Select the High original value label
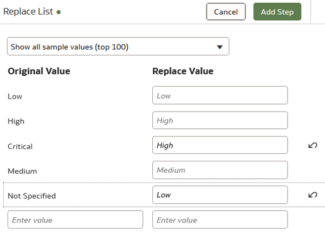 point(16,121)
